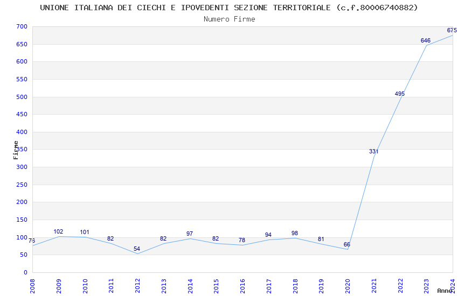Viewport: 458px width, 296px height.
Task: Click x-axis year 2015
Action: [217, 286]
